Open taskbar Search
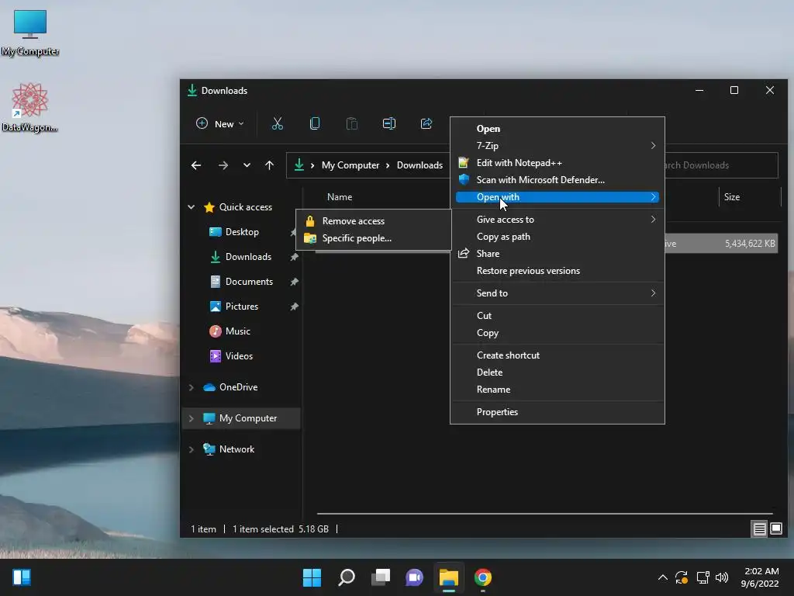Viewport: 794px width, 596px height. coord(347,577)
